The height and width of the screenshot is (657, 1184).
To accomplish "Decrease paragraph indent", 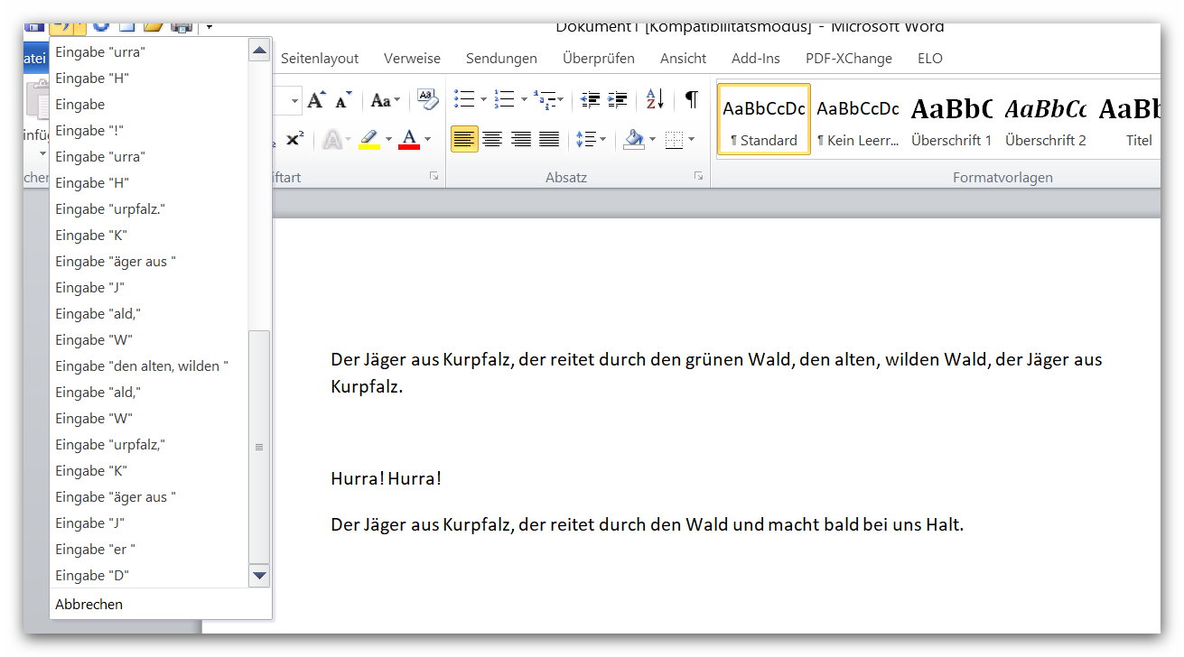I will (x=590, y=99).
